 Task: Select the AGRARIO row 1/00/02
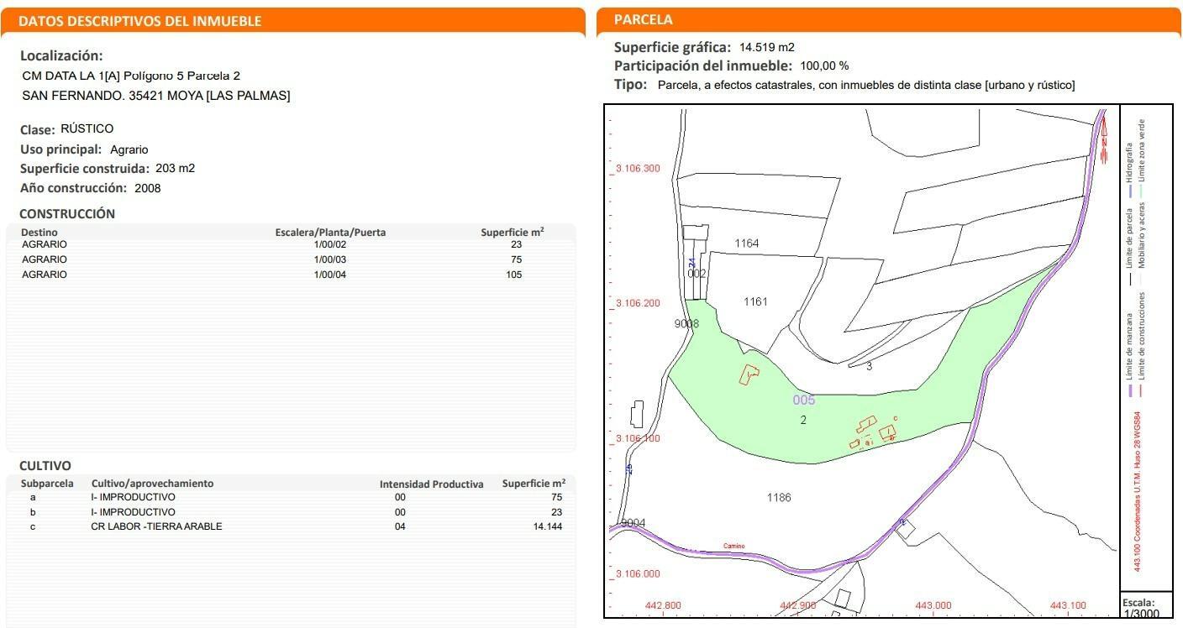(x=290, y=244)
